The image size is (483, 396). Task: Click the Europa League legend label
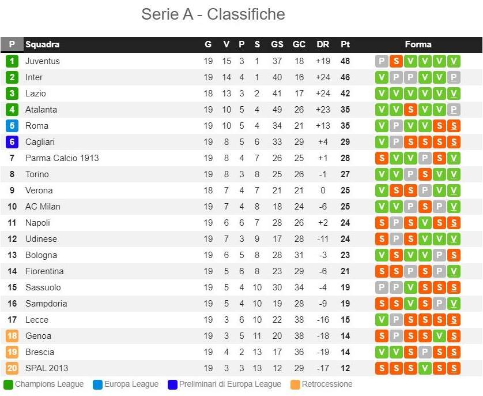tap(131, 384)
